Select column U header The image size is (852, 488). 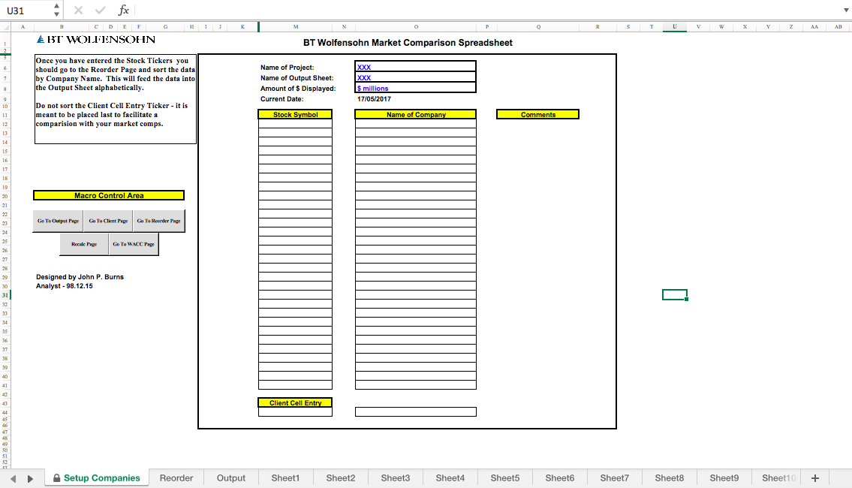click(x=674, y=26)
